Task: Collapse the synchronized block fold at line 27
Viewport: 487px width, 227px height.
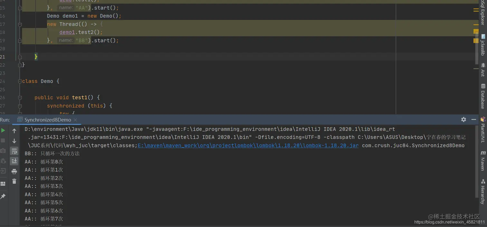Action: point(20,106)
